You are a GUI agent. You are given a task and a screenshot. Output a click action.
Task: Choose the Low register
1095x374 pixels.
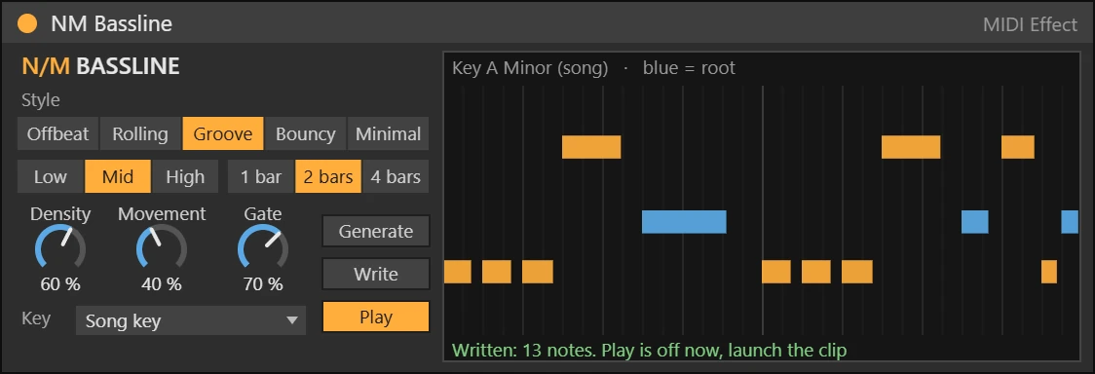coord(51,176)
